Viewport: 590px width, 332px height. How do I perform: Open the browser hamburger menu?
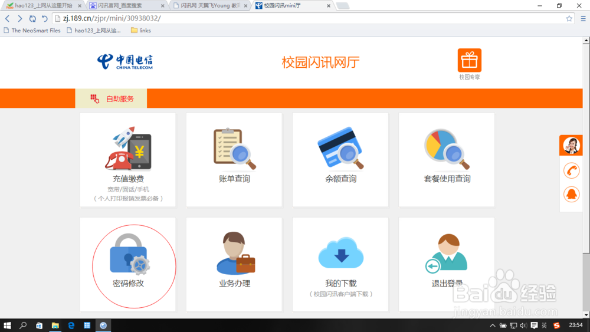[x=583, y=18]
